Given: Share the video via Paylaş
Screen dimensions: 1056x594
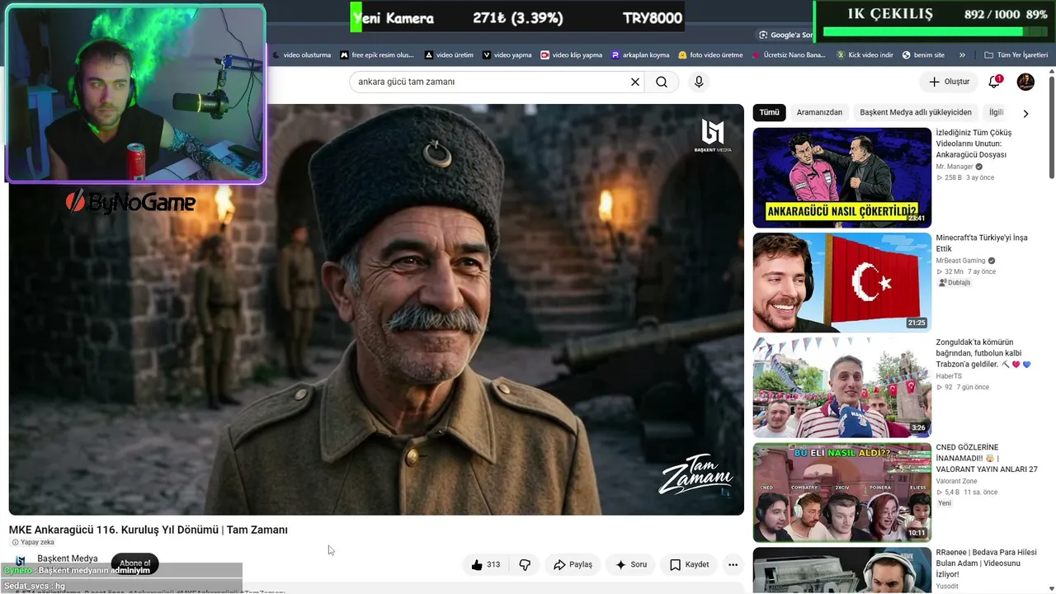Looking at the screenshot, I should pos(573,565).
